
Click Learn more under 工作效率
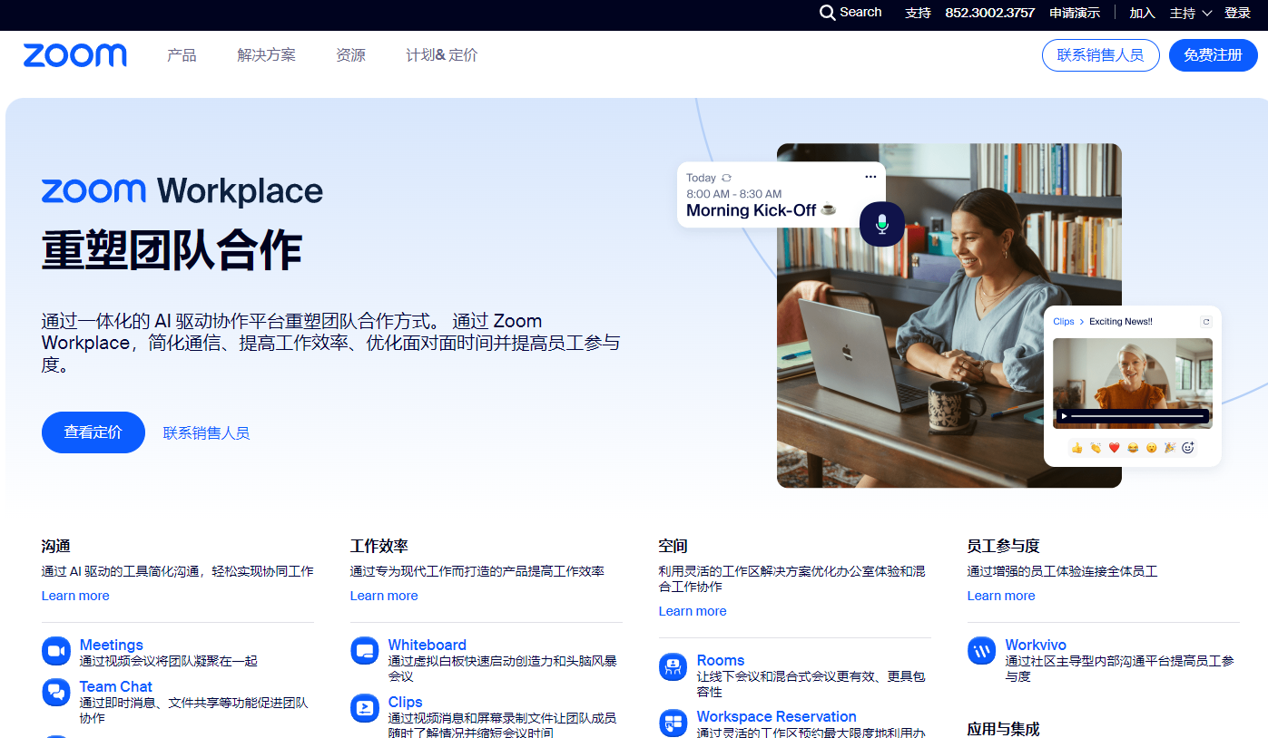coord(384,596)
